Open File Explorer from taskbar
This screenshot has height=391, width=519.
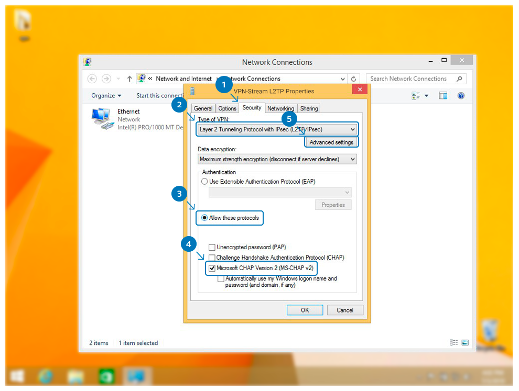point(75,376)
